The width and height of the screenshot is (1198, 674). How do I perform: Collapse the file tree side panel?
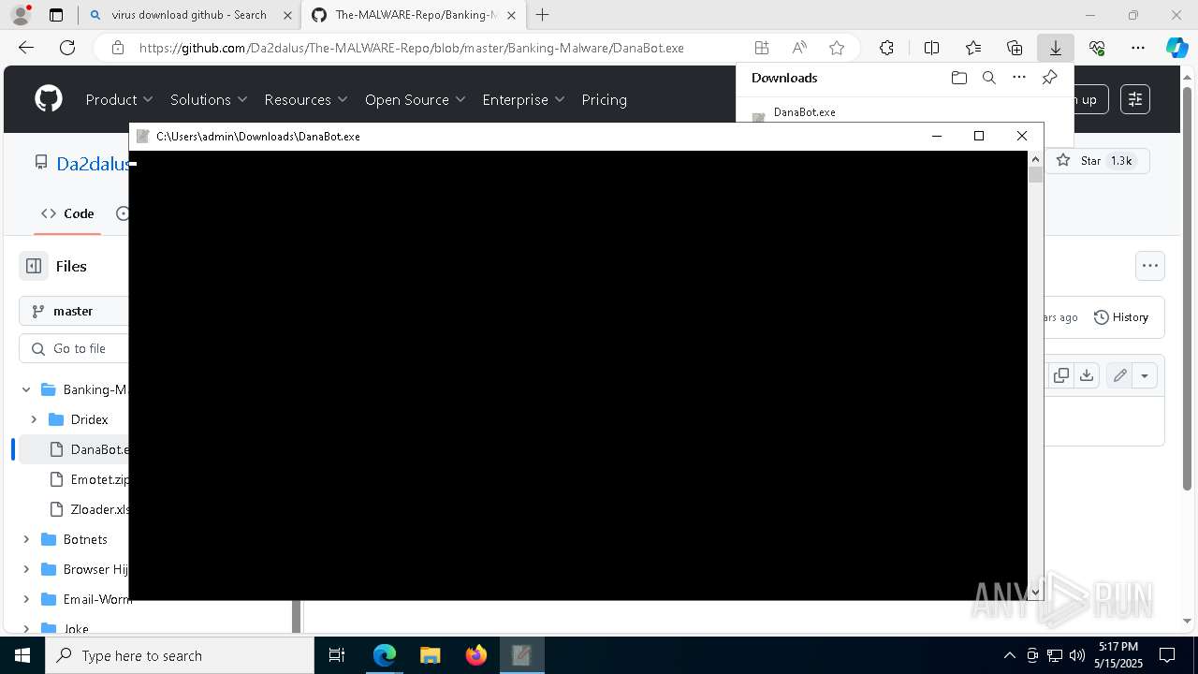(34, 266)
